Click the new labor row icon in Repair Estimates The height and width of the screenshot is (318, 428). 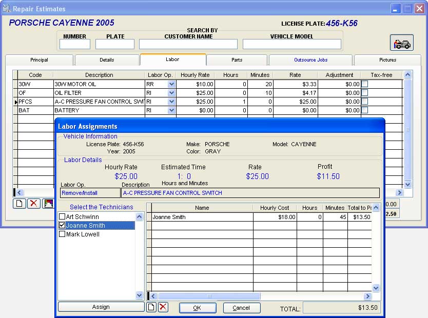(x=20, y=204)
